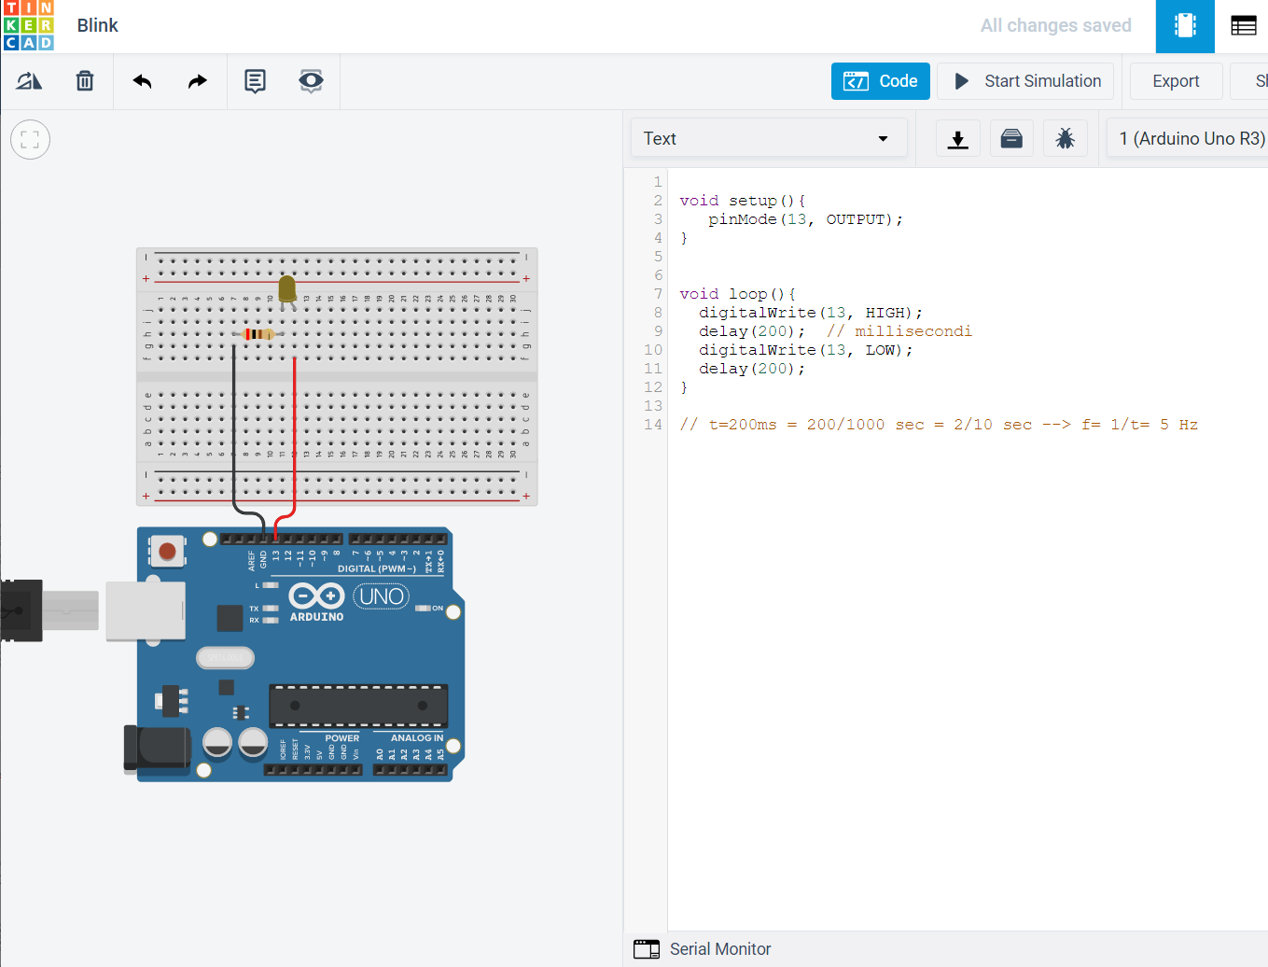Screen dimensions: 1268x967
Task: Click the Arduino UNO board label
Action: [382, 596]
